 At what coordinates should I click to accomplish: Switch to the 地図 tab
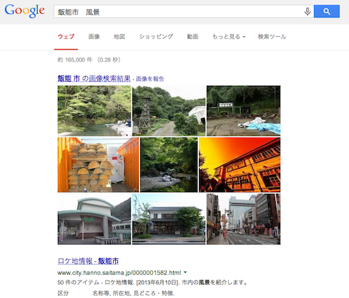pos(119,36)
